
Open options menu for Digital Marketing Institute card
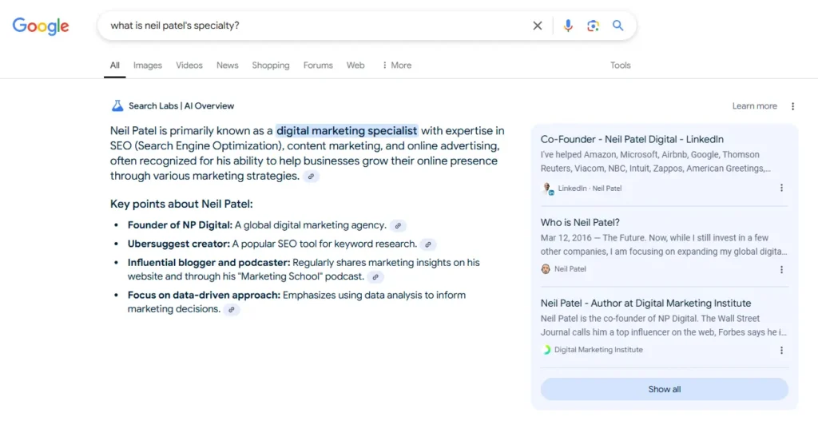pos(781,351)
